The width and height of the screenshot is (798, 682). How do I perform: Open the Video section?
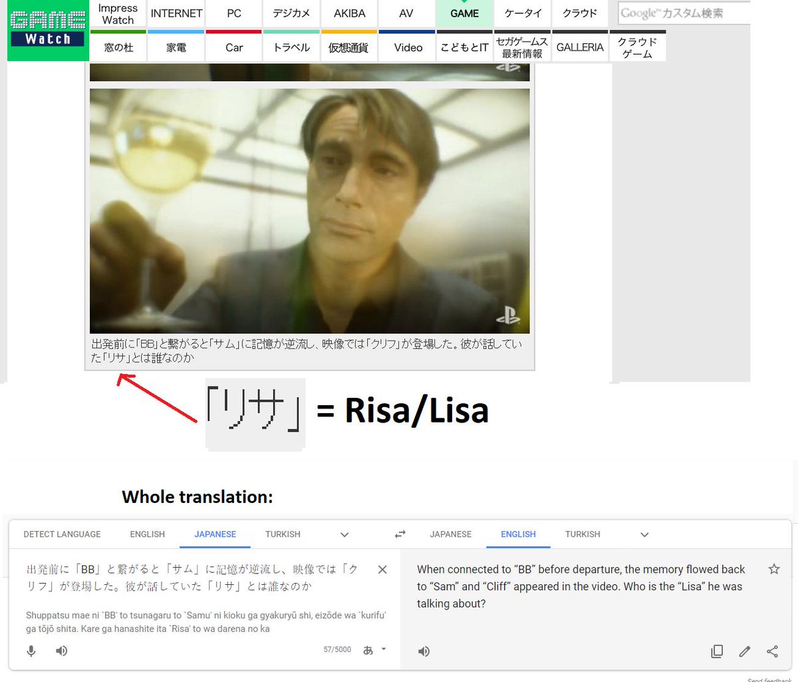click(x=408, y=47)
